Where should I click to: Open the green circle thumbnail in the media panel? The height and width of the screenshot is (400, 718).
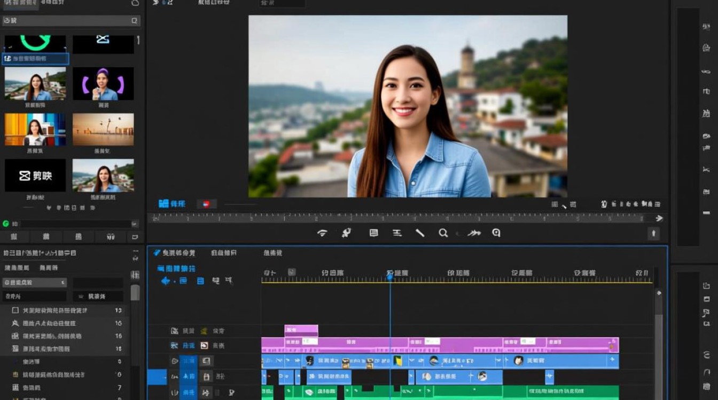click(x=35, y=44)
